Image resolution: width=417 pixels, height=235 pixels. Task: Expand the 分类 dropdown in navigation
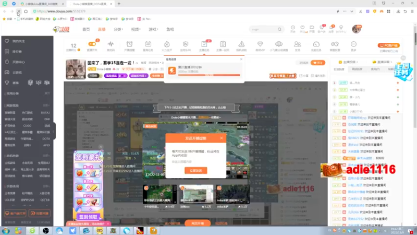click(x=118, y=29)
